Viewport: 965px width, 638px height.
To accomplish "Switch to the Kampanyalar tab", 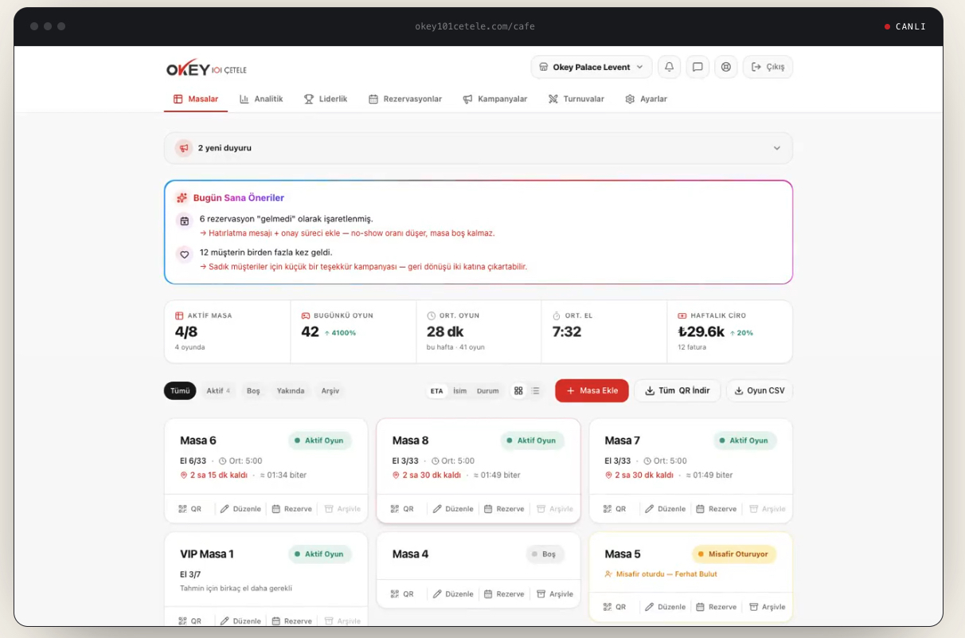I will pos(495,99).
